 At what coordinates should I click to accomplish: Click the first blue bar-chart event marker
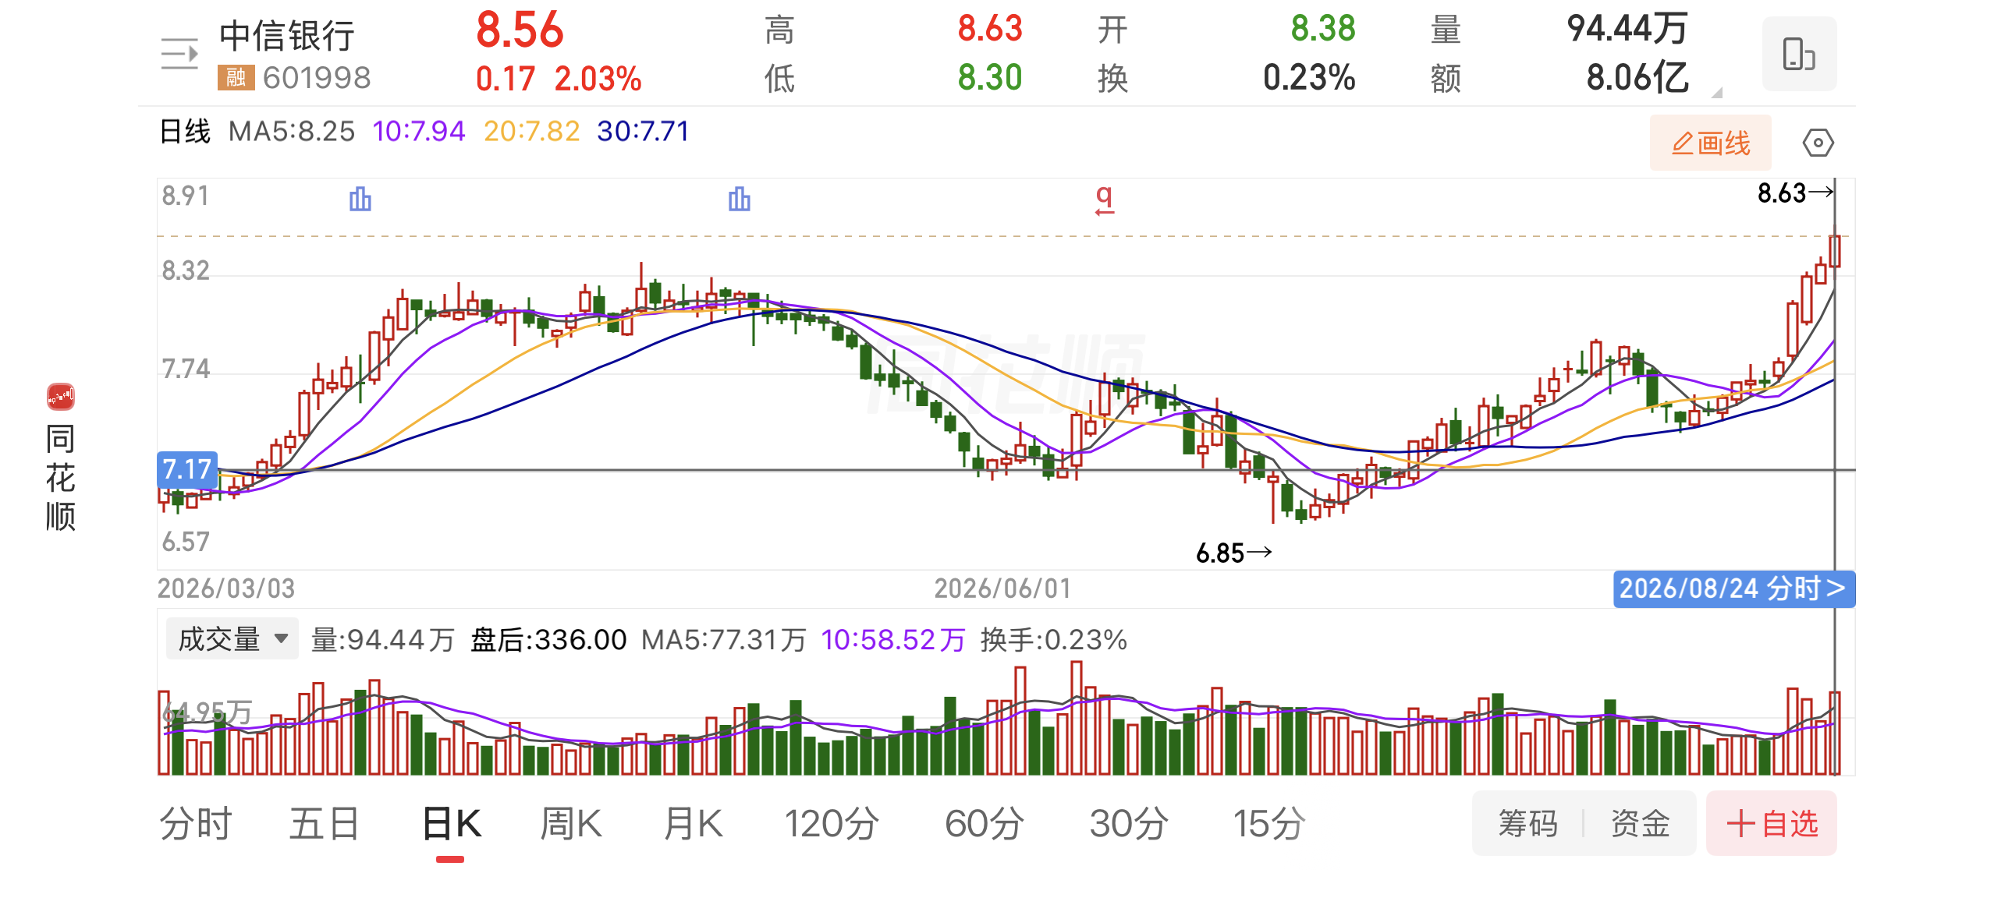(360, 200)
